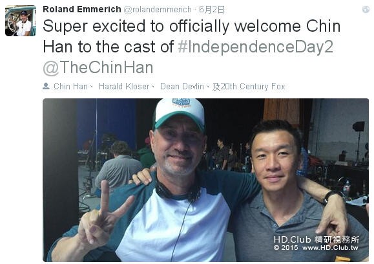The image size is (374, 264).
Task: Click the tagged-people person icon
Action: pos(46,86)
